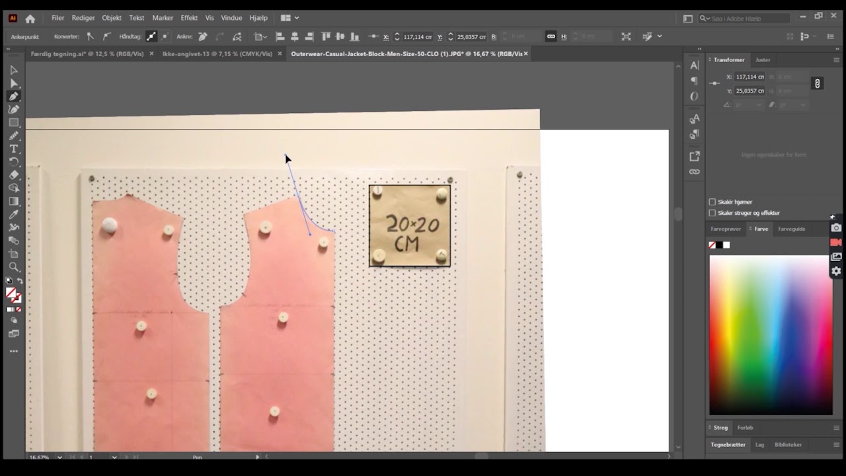
Task: Open the Biblioteker panel tab
Action: click(788, 445)
